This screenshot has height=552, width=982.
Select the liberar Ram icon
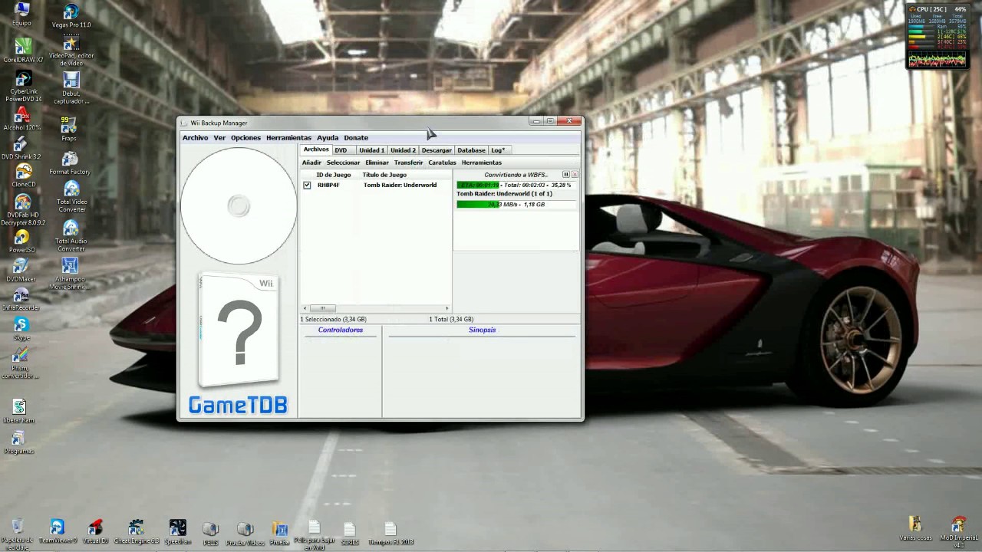pyautogui.click(x=19, y=411)
